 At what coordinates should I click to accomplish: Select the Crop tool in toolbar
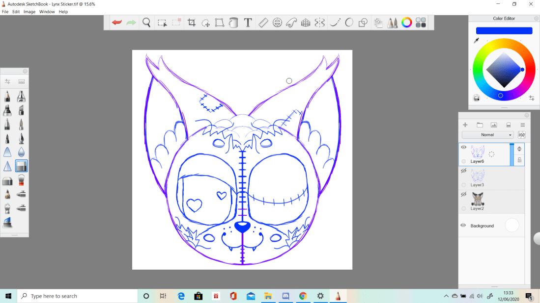point(192,23)
